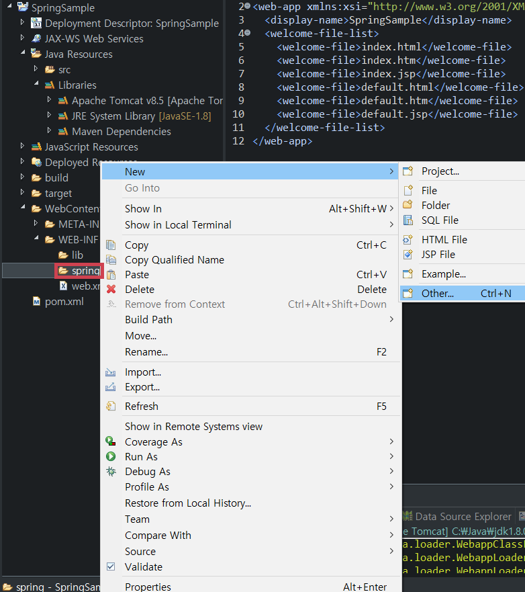Click the web.xml file icon

[63, 286]
